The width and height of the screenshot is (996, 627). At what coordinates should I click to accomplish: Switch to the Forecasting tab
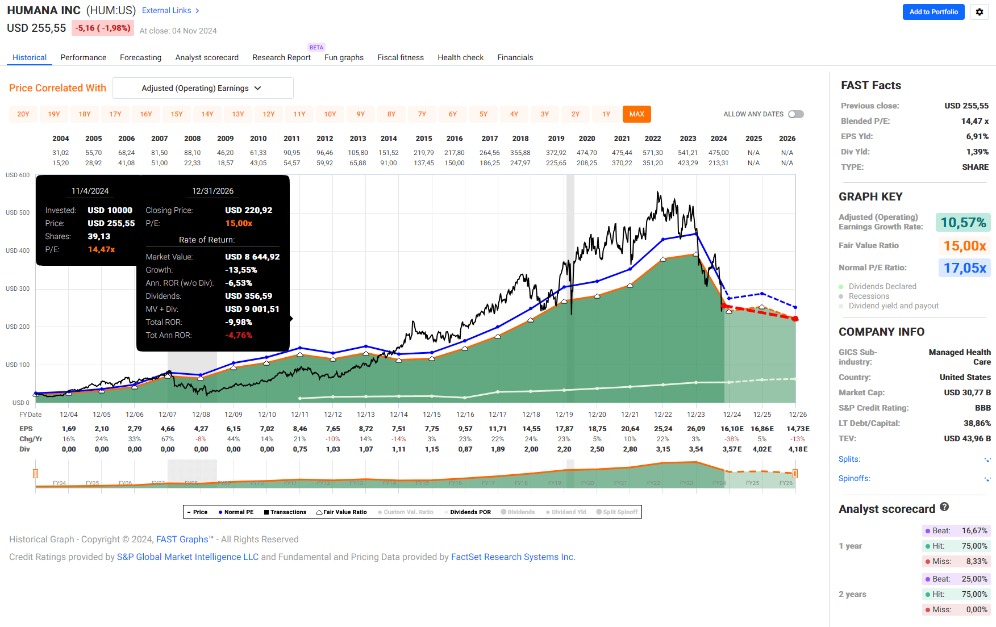[140, 57]
